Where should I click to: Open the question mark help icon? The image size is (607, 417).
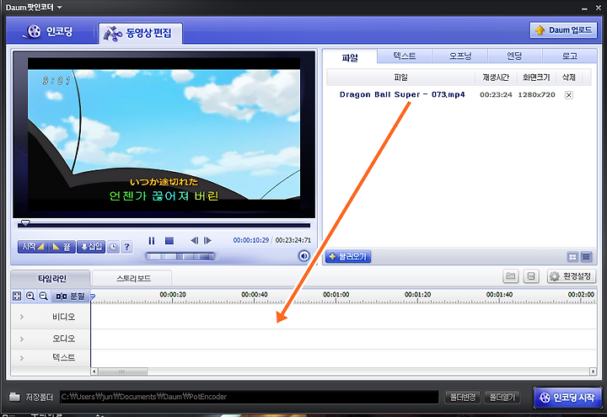tap(126, 247)
